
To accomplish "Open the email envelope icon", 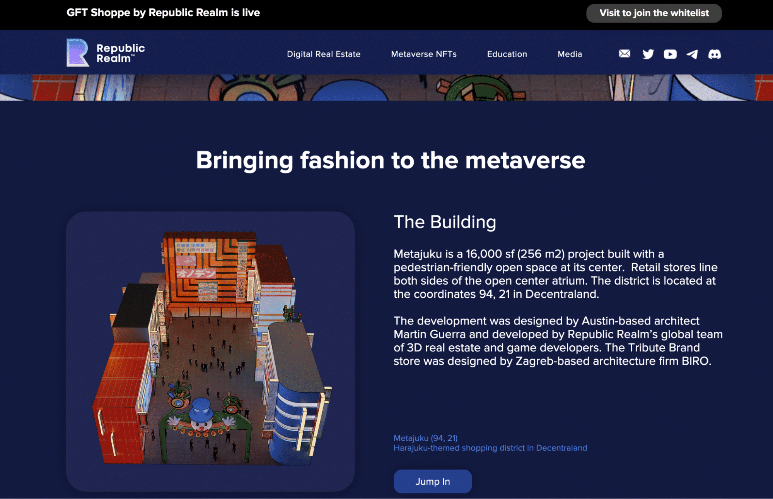I will tap(624, 54).
